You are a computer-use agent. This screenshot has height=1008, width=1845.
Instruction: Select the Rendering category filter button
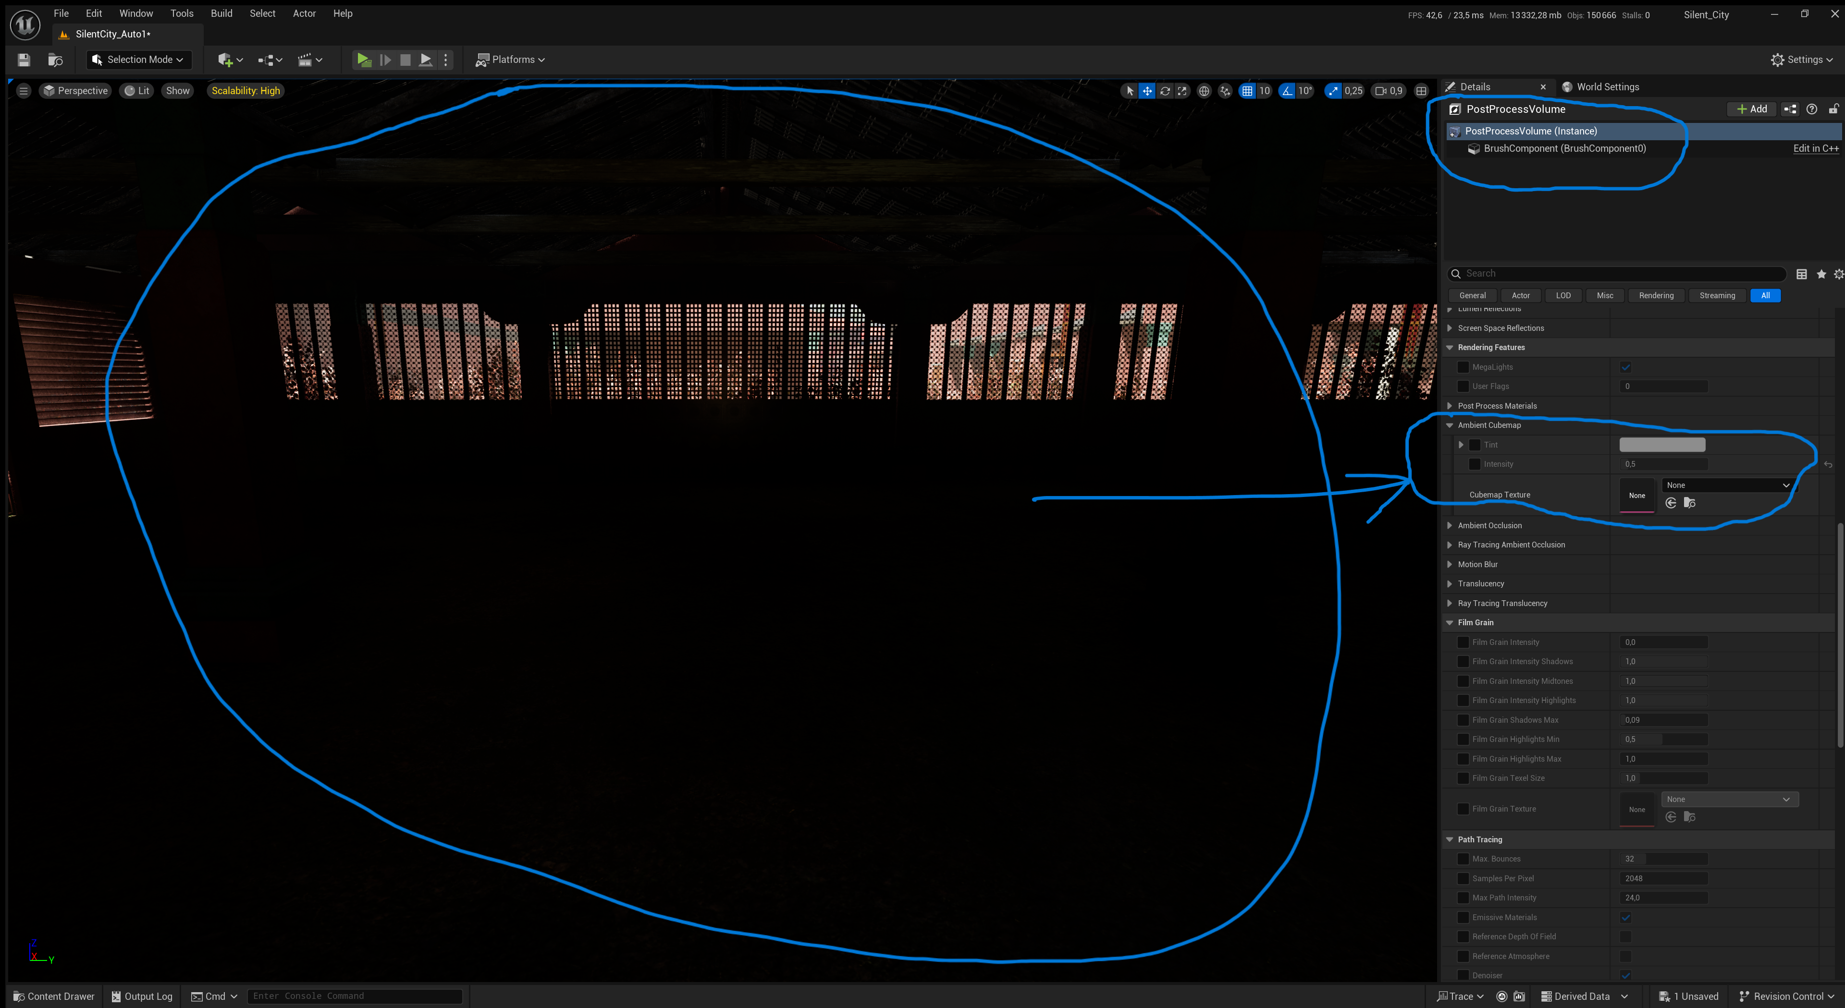coord(1656,295)
